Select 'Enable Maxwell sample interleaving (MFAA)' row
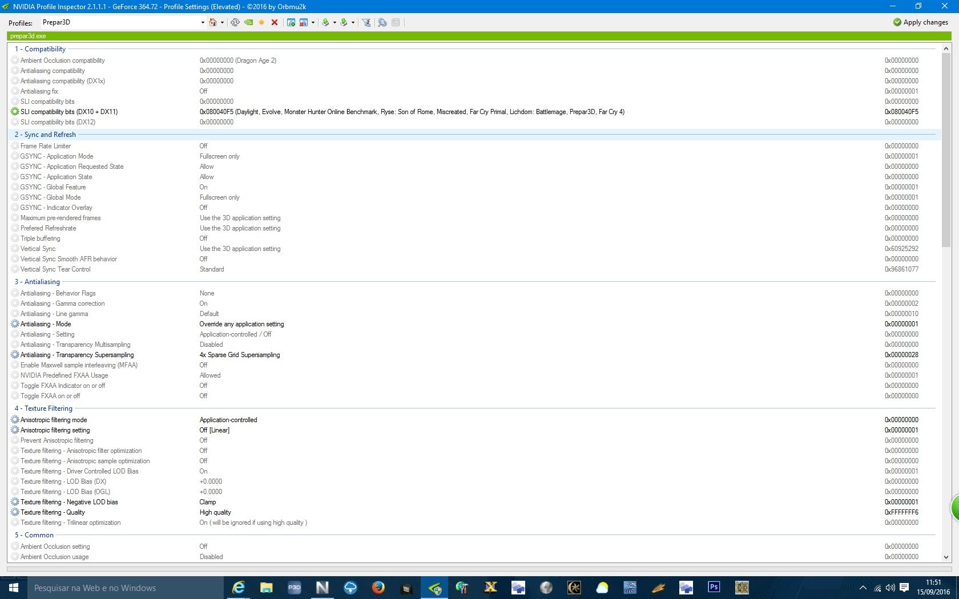Viewport: 959px width, 599px height. click(x=474, y=365)
